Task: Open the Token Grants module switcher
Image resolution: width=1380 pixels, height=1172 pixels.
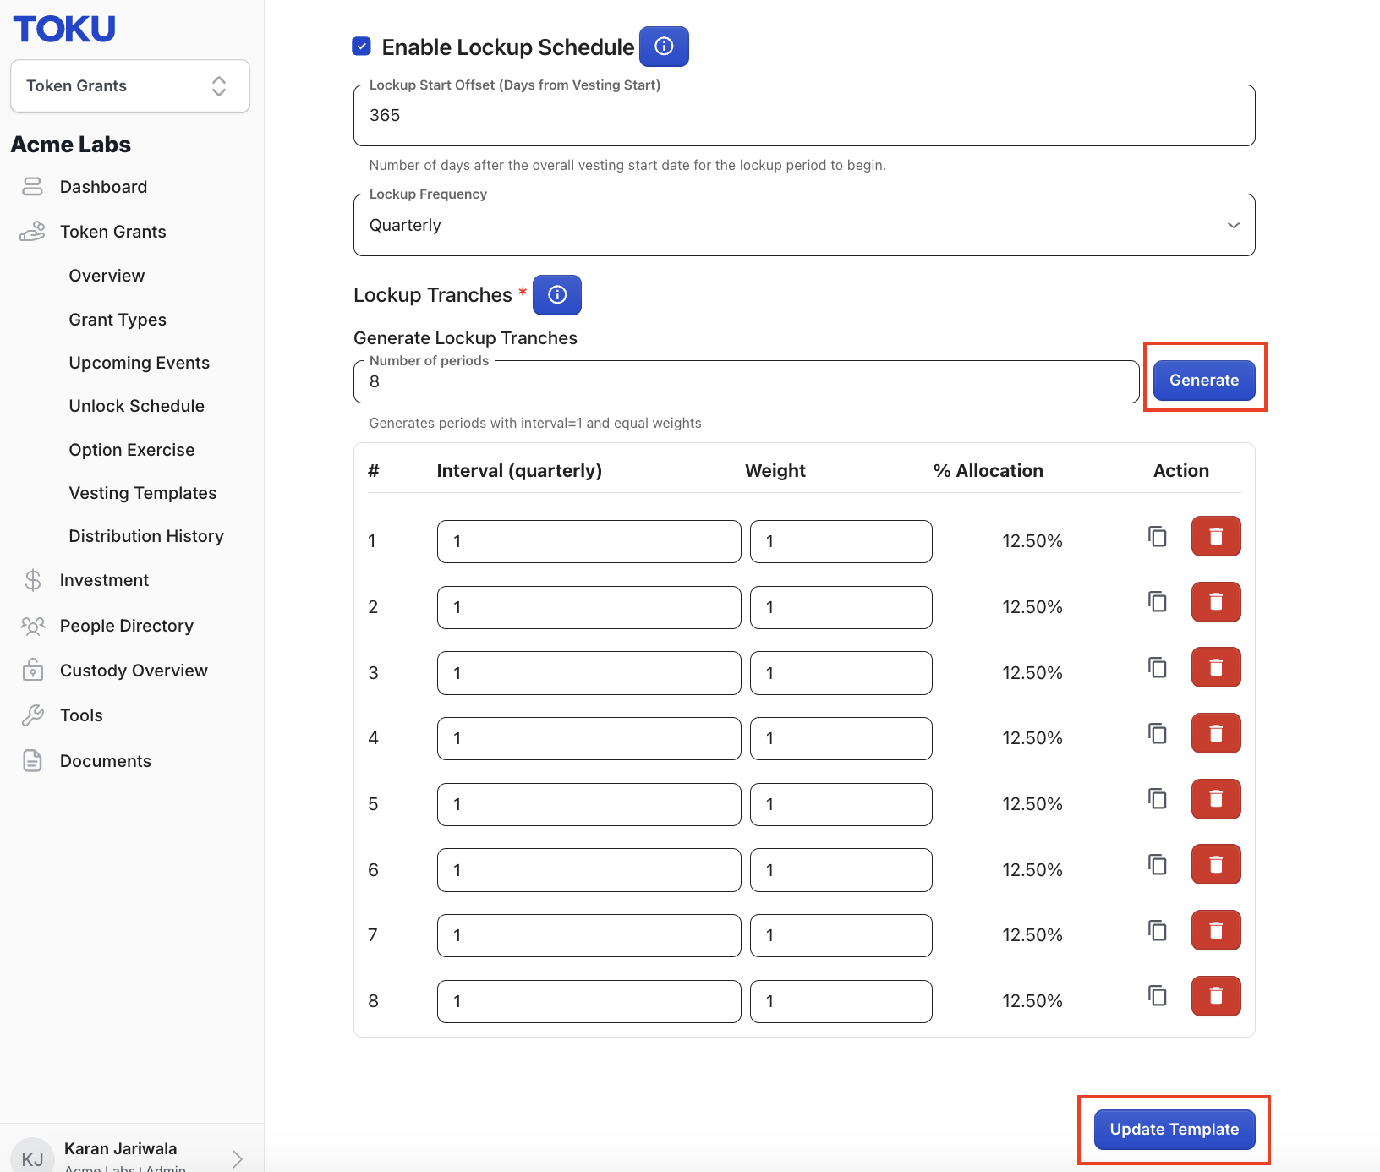Action: pos(130,85)
